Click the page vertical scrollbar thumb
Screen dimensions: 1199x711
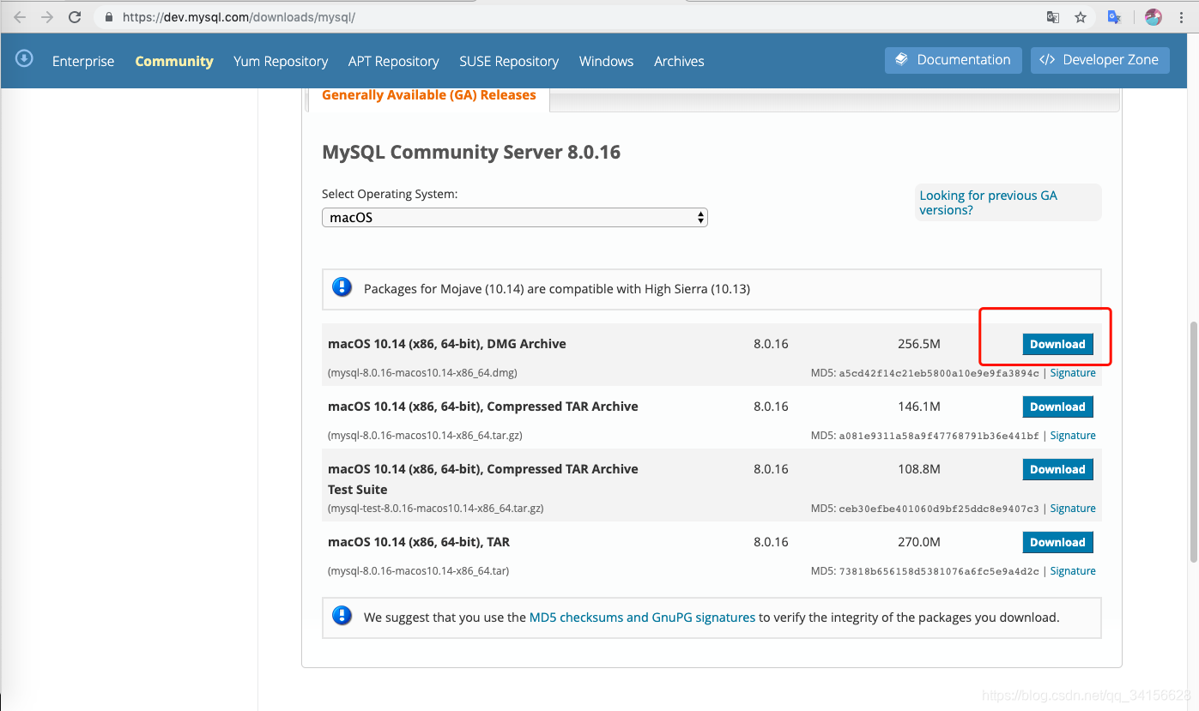1193,443
